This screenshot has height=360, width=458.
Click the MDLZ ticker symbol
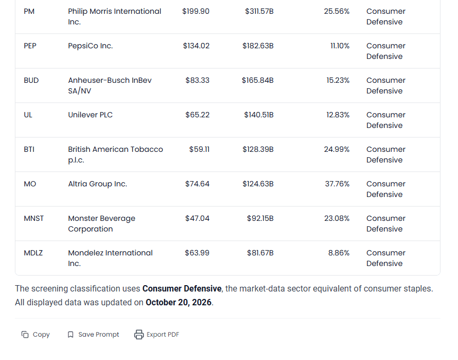pyautogui.click(x=33, y=253)
